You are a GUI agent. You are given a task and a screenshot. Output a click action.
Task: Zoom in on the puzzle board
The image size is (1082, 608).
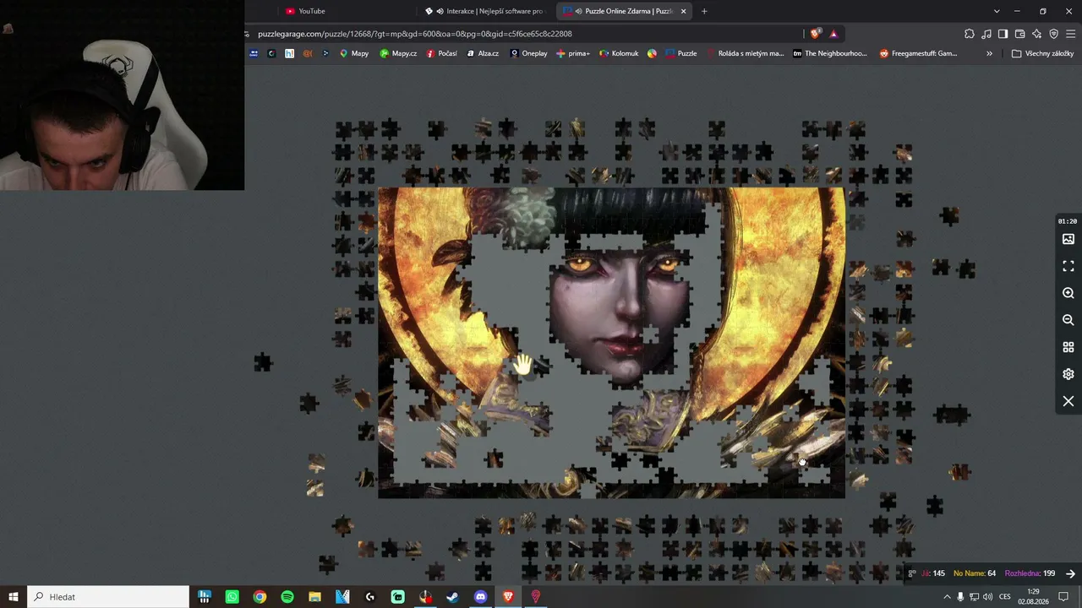(1068, 293)
